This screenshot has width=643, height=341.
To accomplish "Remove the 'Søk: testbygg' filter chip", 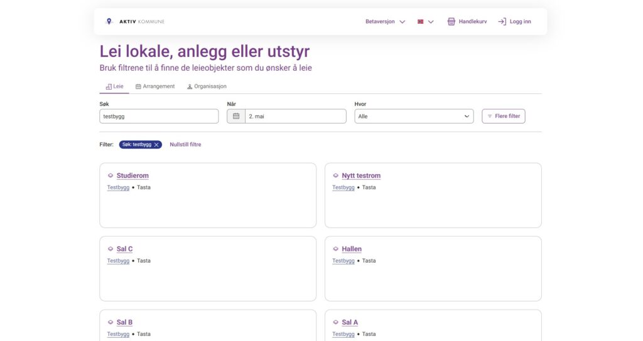I will pyautogui.click(x=156, y=145).
